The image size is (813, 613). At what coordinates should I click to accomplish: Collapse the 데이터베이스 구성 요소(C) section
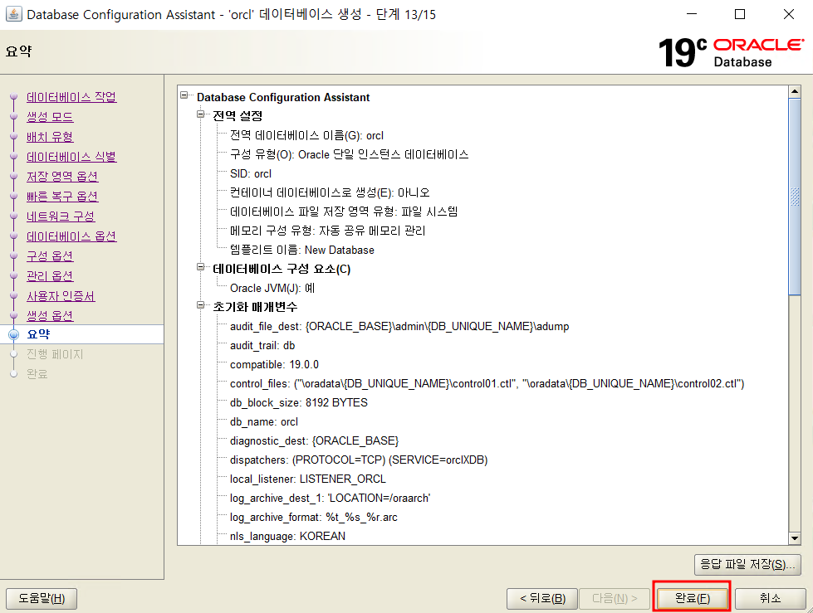tap(201, 267)
